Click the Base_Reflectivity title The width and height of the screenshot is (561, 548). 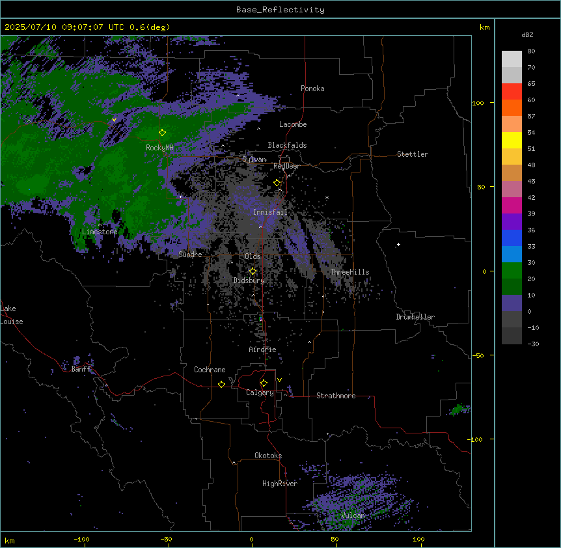pyautogui.click(x=280, y=10)
